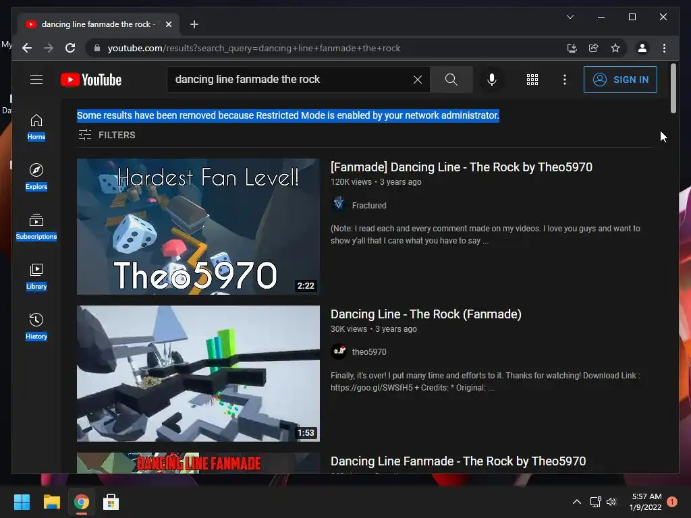The height and width of the screenshot is (518, 691).
Task: Click the Fractured channel avatar
Action: point(339,204)
